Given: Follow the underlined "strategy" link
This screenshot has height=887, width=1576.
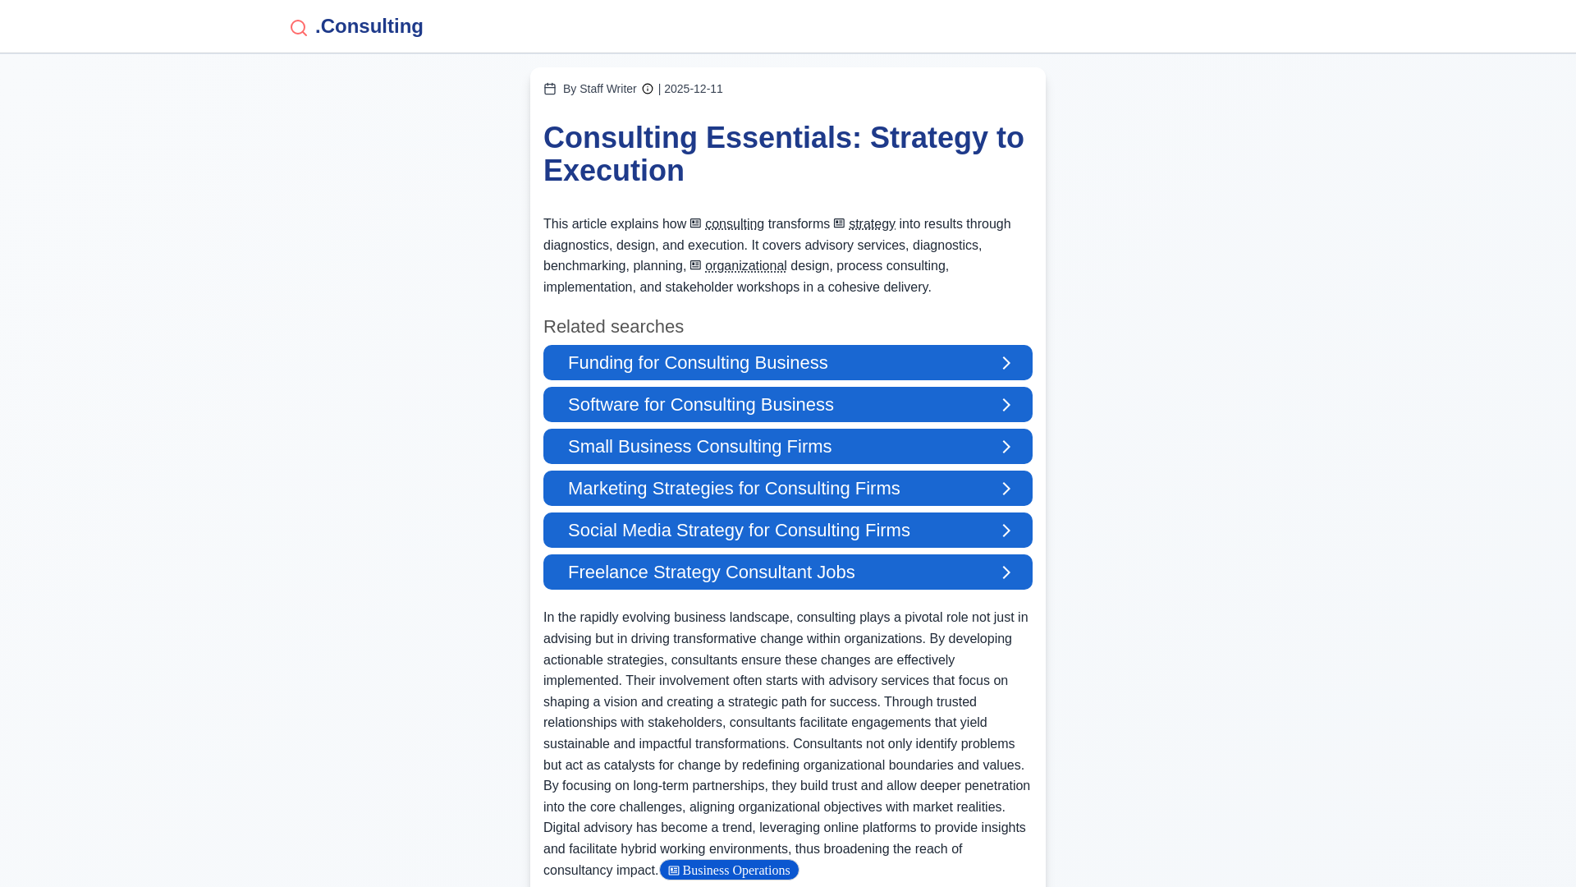Looking at the screenshot, I should click(872, 224).
